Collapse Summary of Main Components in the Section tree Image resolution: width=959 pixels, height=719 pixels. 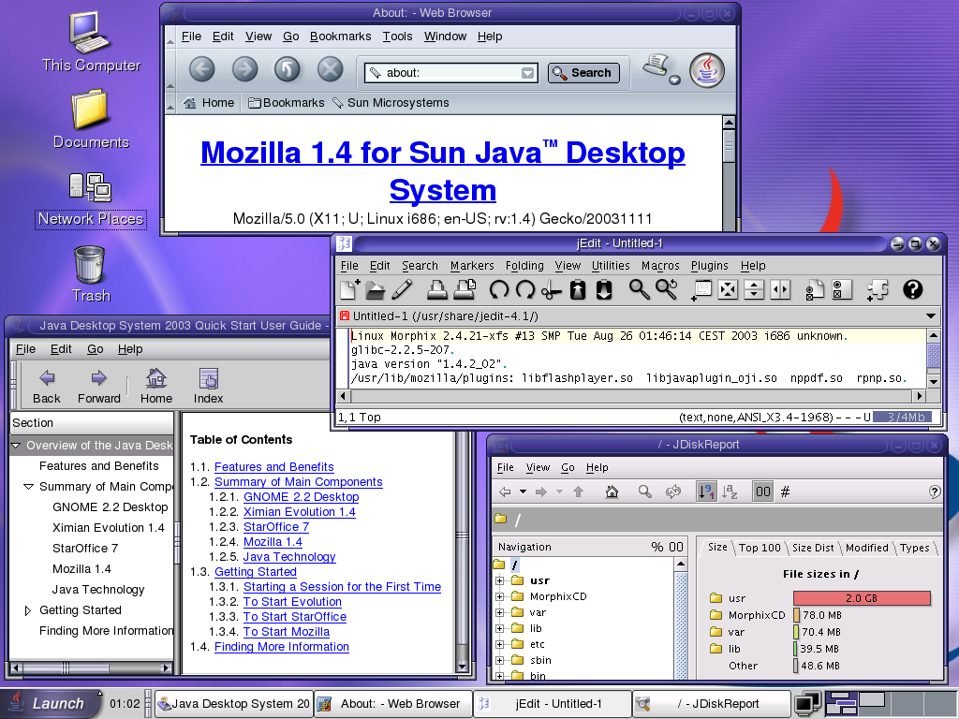pos(28,487)
